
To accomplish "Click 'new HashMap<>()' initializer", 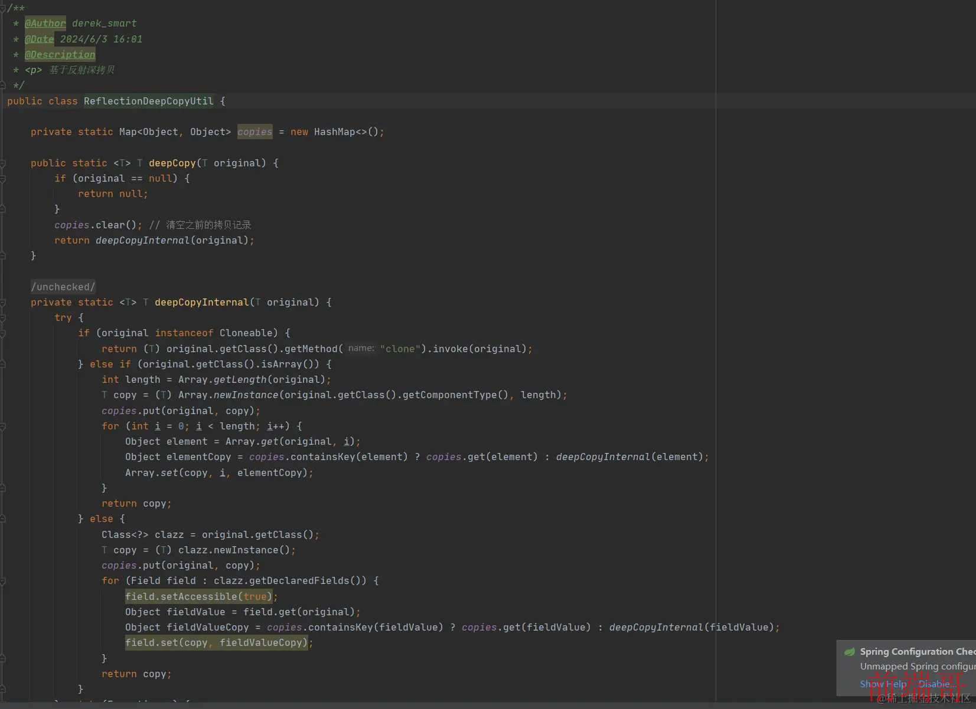I will [x=335, y=132].
